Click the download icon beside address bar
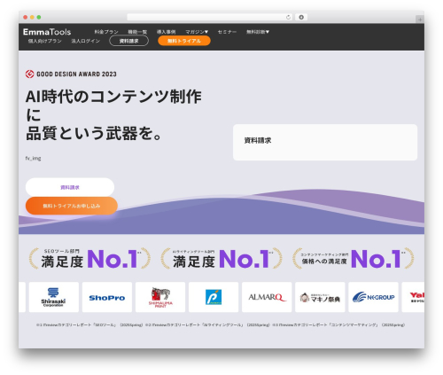Screen dimensions: 443x375 [x=301, y=17]
